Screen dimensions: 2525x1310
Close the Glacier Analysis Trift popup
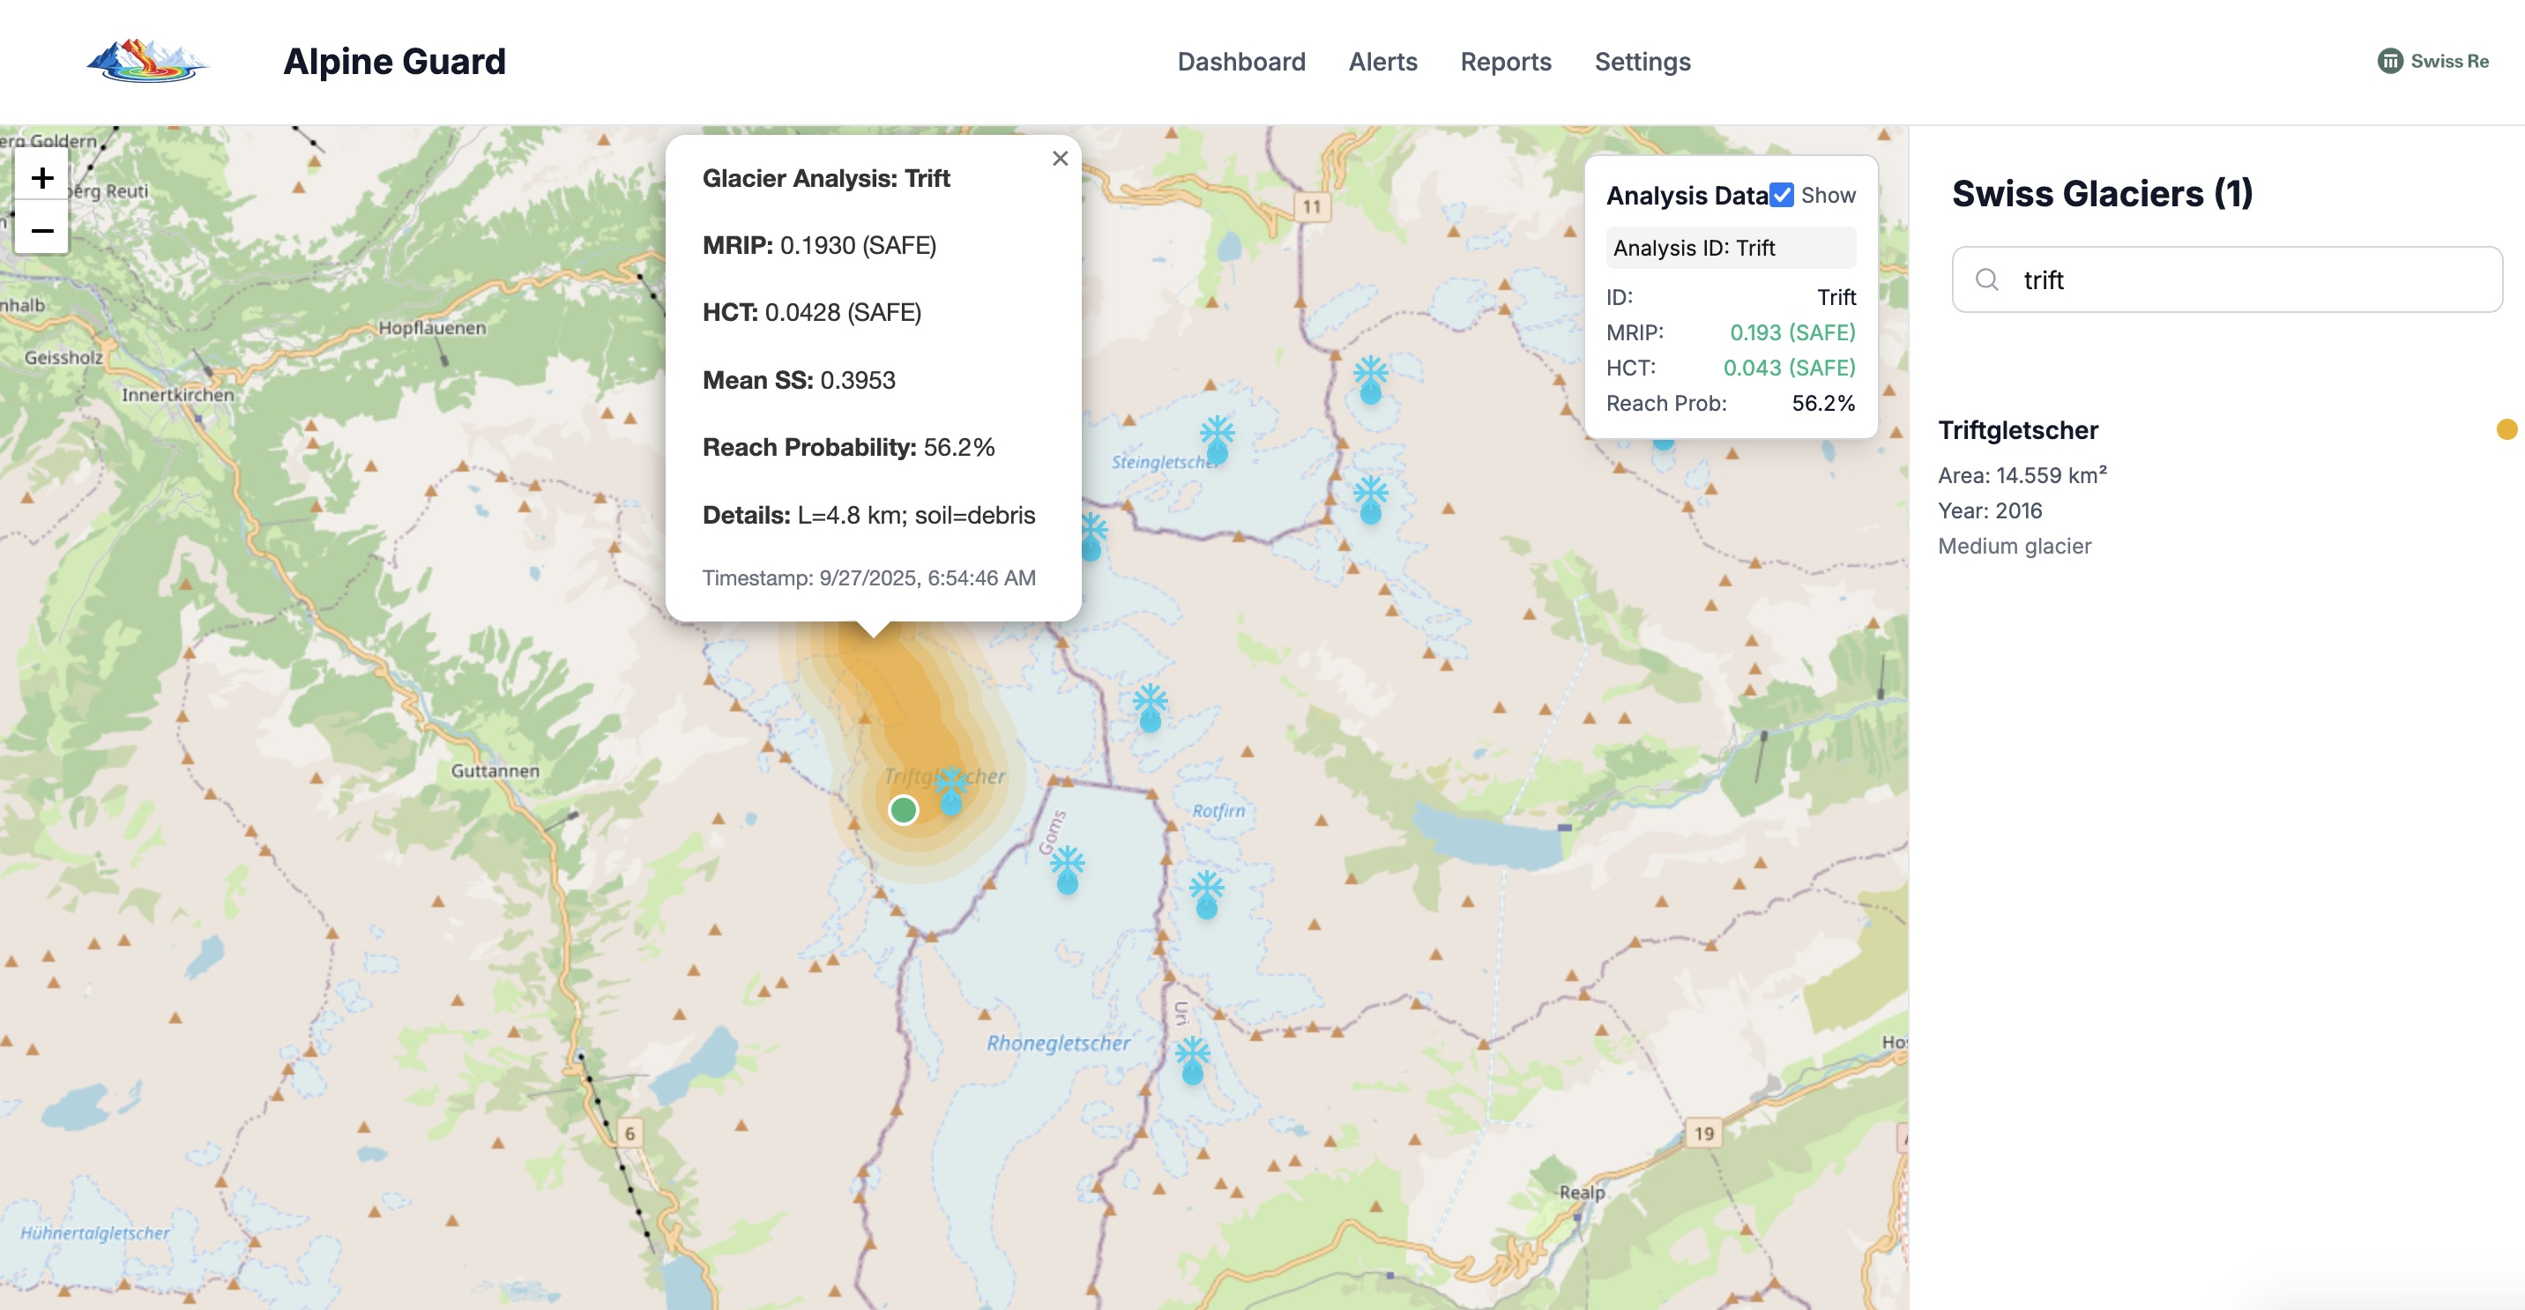click(x=1060, y=159)
